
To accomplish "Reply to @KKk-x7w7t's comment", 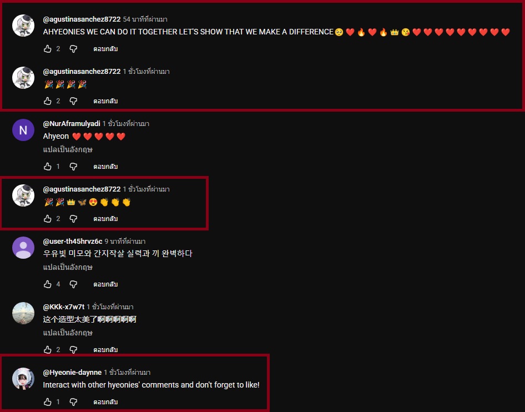I will [105, 350].
